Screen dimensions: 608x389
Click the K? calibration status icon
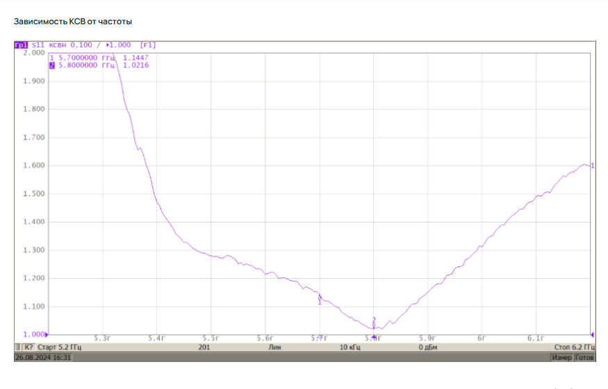27,347
